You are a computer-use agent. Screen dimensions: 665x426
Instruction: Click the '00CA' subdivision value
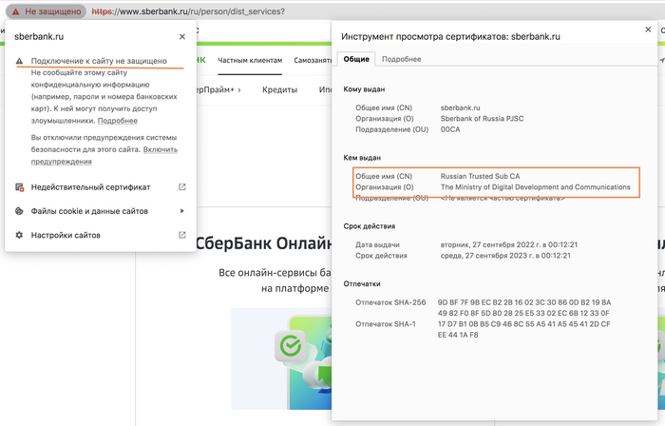tap(450, 129)
